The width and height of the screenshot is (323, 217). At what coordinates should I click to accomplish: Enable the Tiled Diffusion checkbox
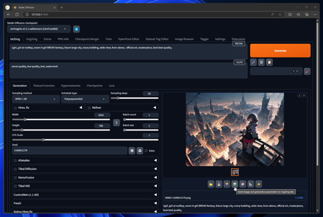point(15,169)
